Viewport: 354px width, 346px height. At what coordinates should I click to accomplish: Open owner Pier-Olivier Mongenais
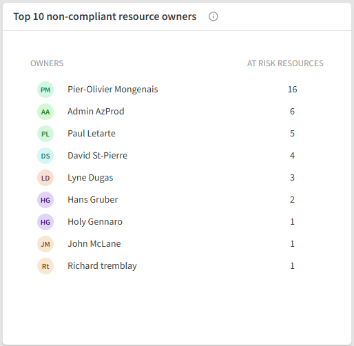tap(113, 90)
